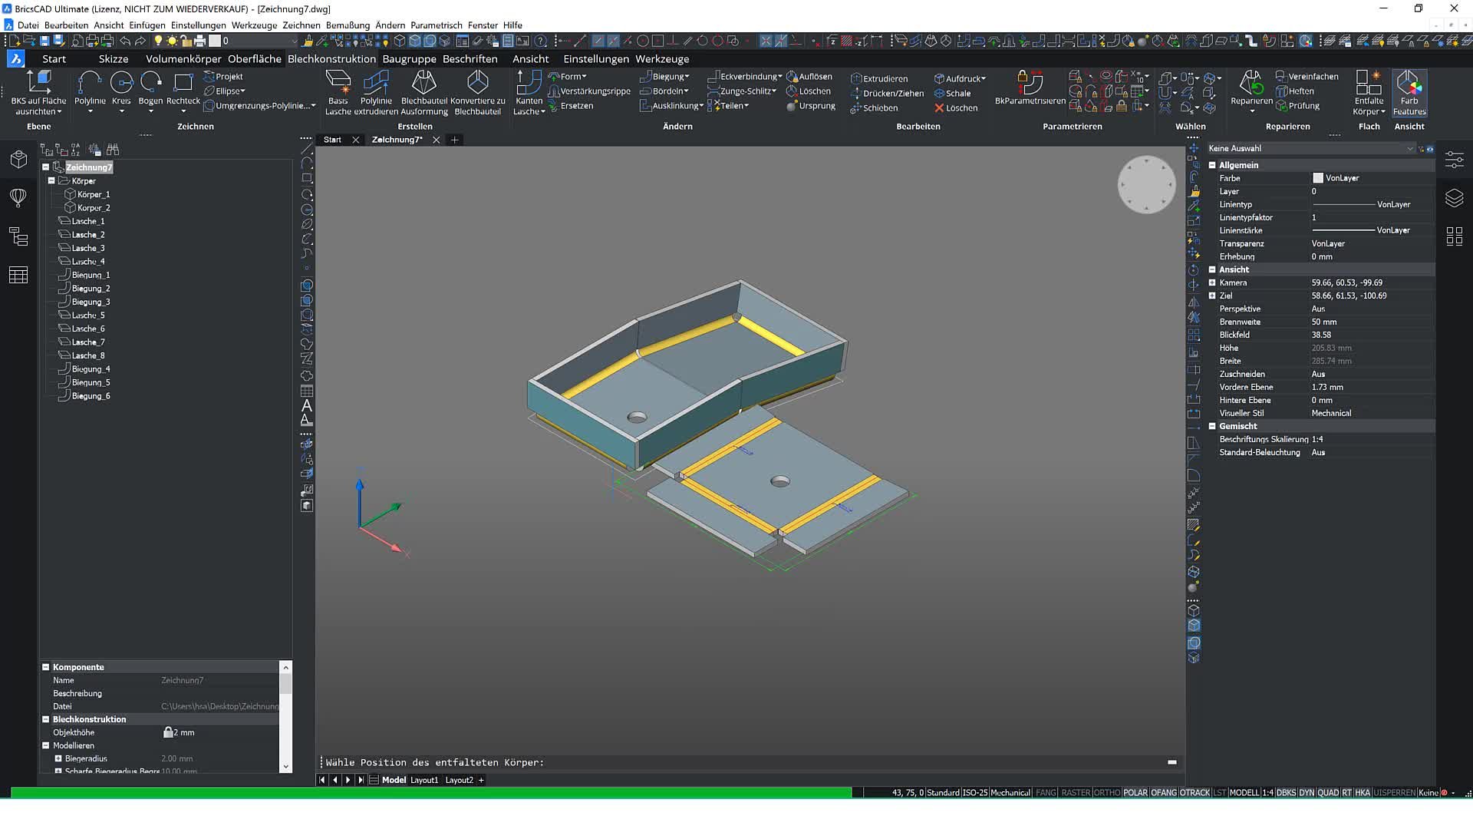Viewport: 1473px width, 829px height.
Task: Click the Drücken/Ziehen tool
Action: coord(887,93)
